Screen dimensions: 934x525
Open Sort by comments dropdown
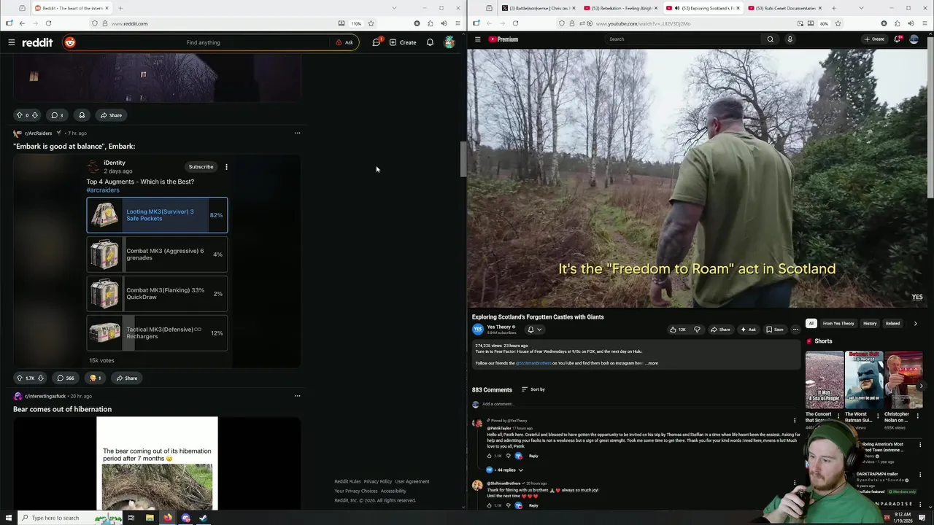(533, 389)
